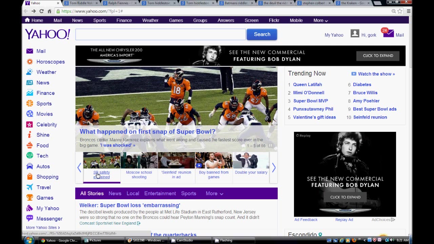The height and width of the screenshot is (244, 434).
Task: Open Comcast SportsNet New England source link
Action: tap(110, 223)
